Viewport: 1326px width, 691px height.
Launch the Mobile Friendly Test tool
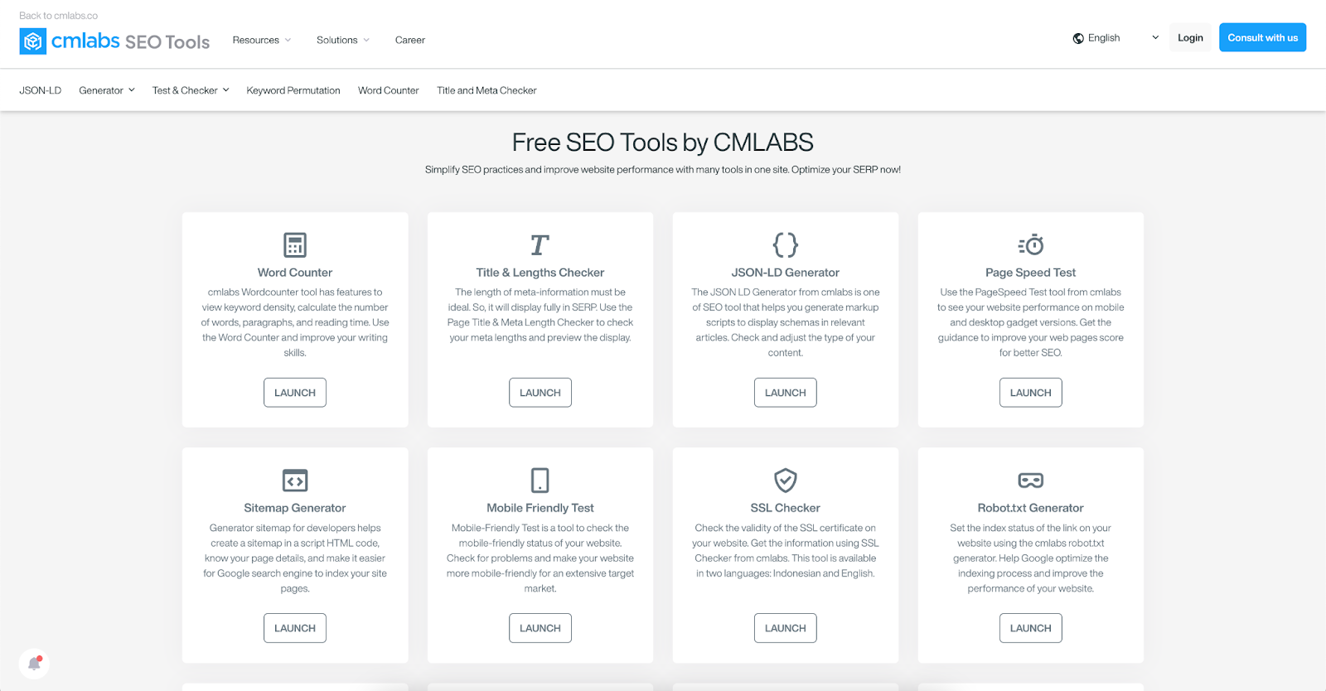[540, 628]
